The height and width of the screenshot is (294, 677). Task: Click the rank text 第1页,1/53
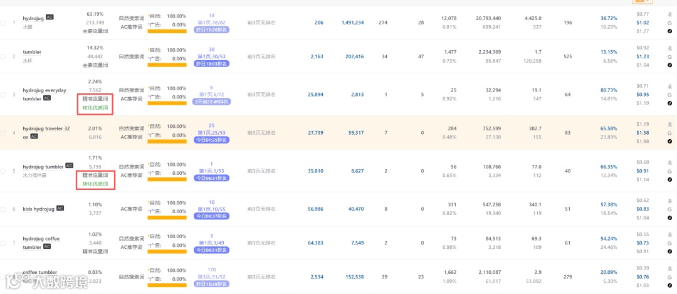point(212,171)
